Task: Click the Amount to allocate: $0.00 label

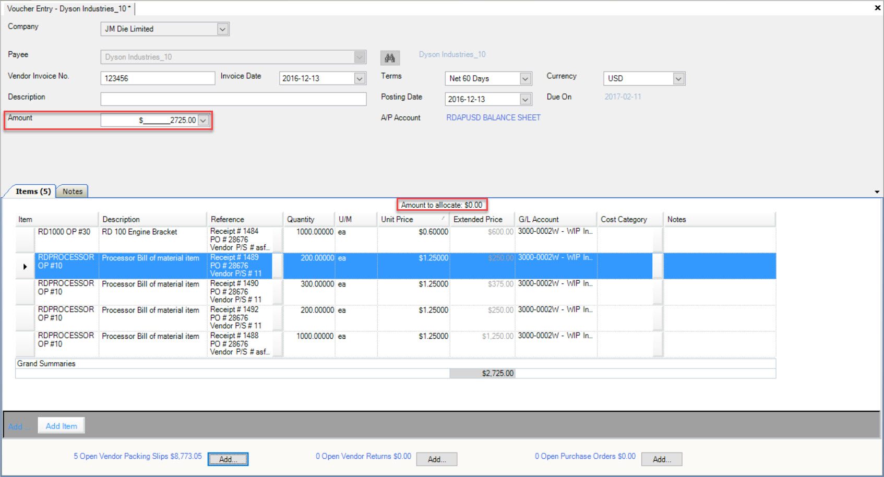Action: [x=441, y=205]
